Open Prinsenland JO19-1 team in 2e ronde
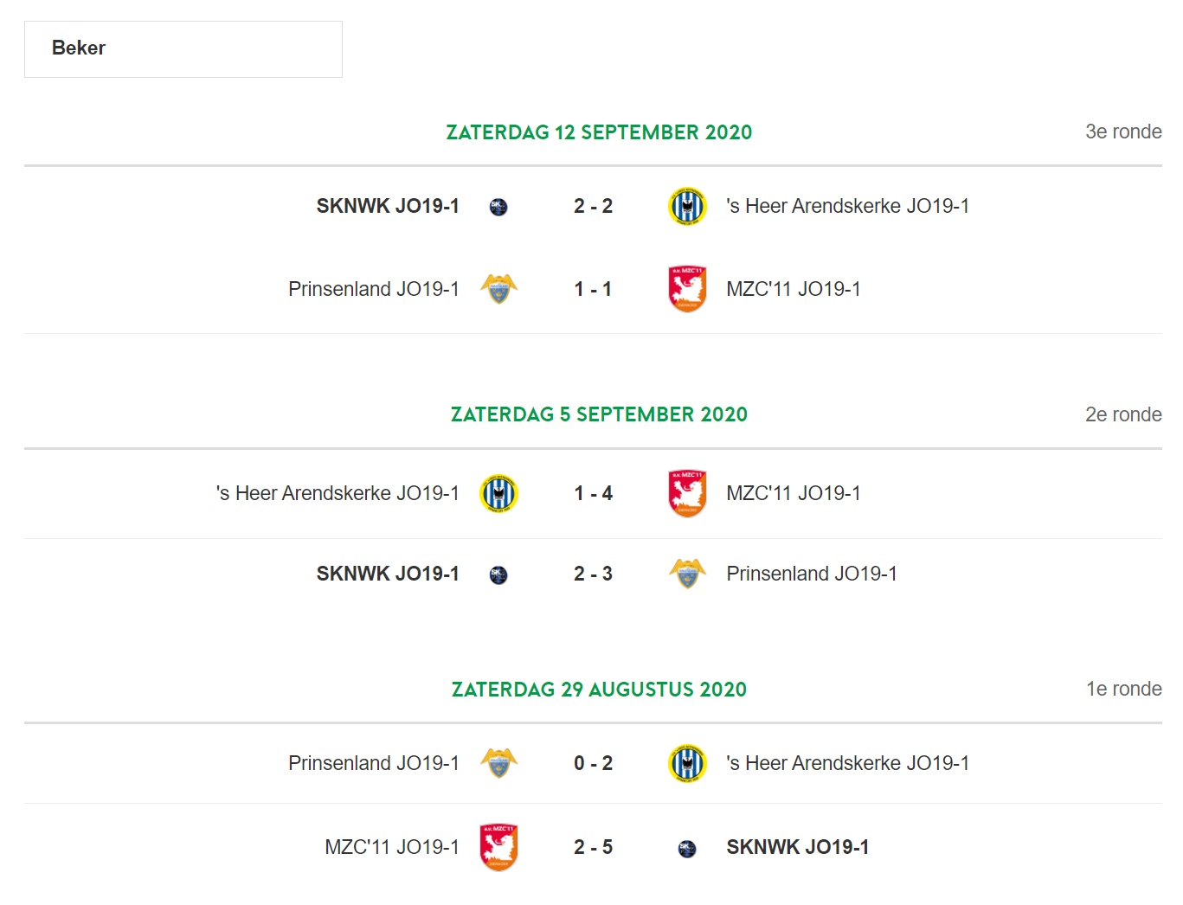Image resolution: width=1183 pixels, height=905 pixels. click(x=812, y=574)
